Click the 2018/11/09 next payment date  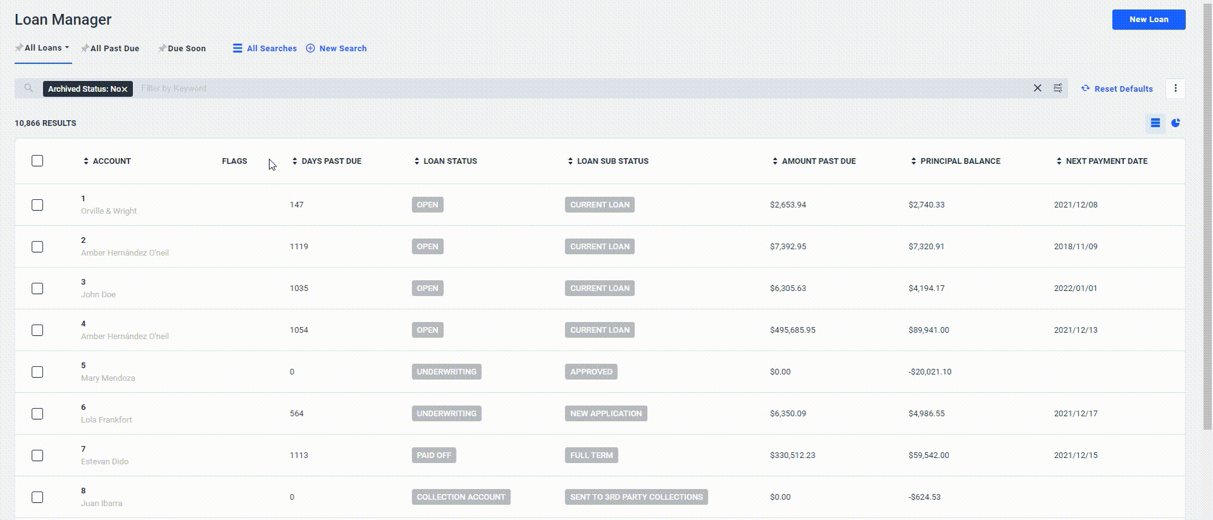(x=1076, y=247)
